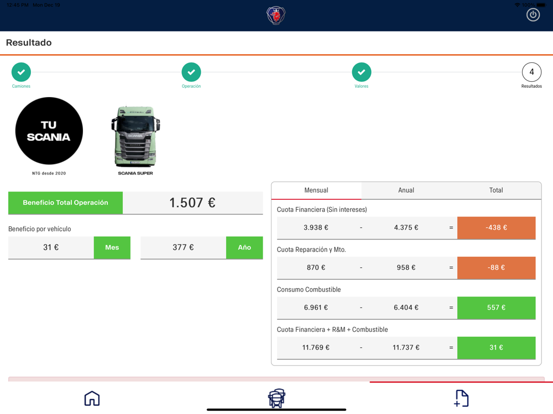Tap the Valores step label

click(362, 86)
